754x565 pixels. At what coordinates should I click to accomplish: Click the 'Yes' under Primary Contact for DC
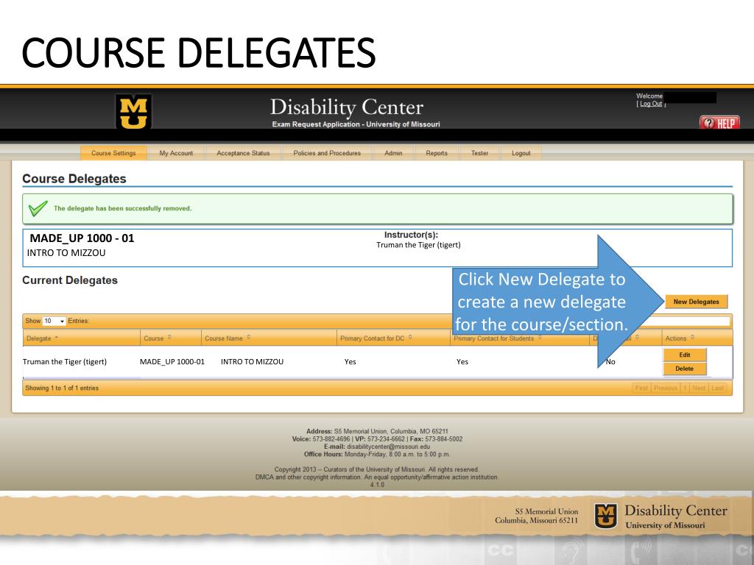[350, 362]
